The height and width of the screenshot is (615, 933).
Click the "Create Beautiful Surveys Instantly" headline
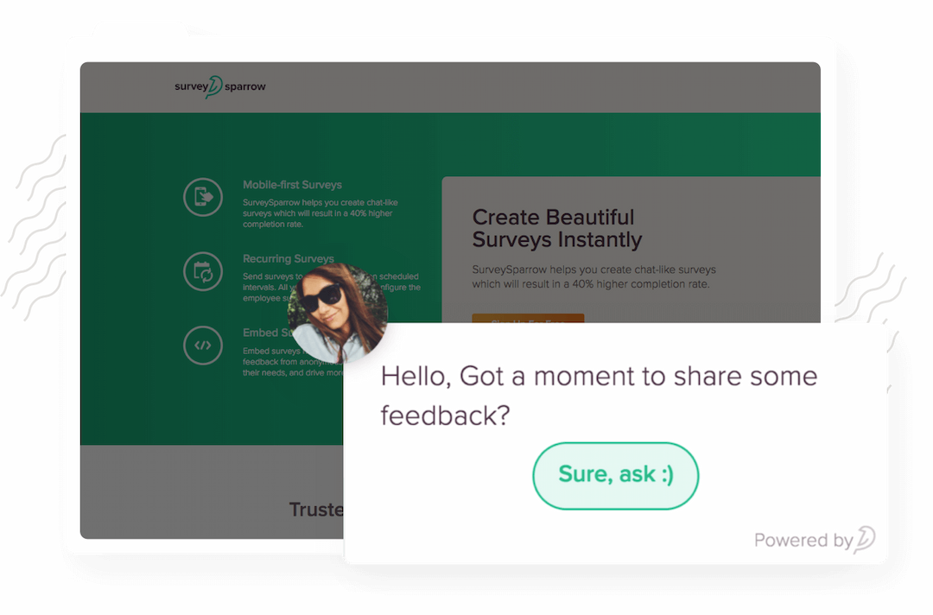click(557, 228)
